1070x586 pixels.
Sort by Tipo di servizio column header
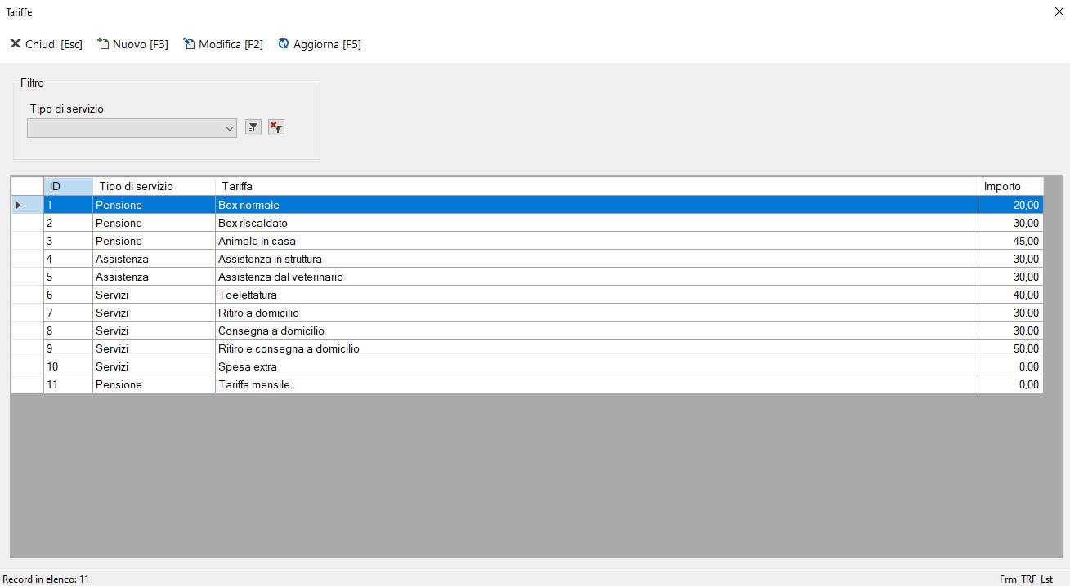tap(154, 186)
